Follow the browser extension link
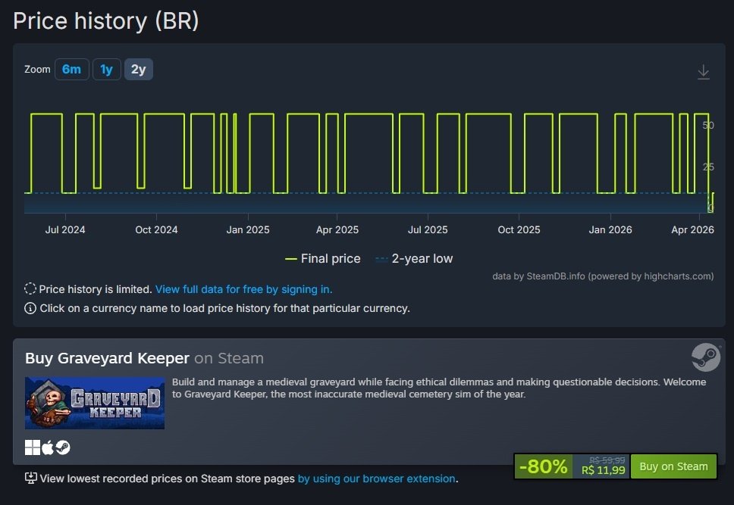 376,479
